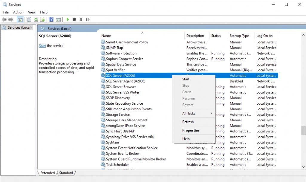This screenshot has height=182, width=306.
Task: Click the toolbar Properties sheet icon
Action: [29, 19]
